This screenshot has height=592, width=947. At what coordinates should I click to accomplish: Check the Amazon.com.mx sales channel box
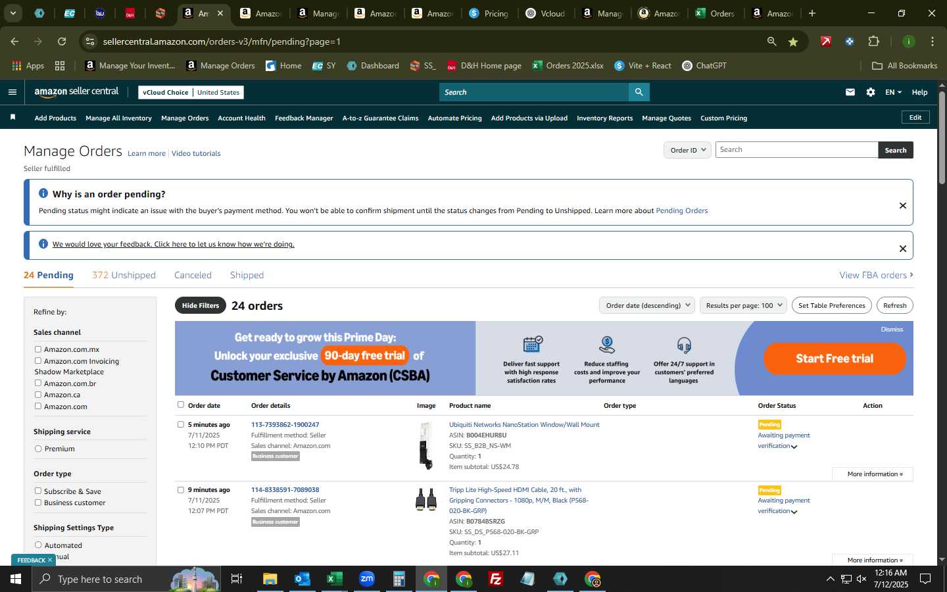coord(38,349)
